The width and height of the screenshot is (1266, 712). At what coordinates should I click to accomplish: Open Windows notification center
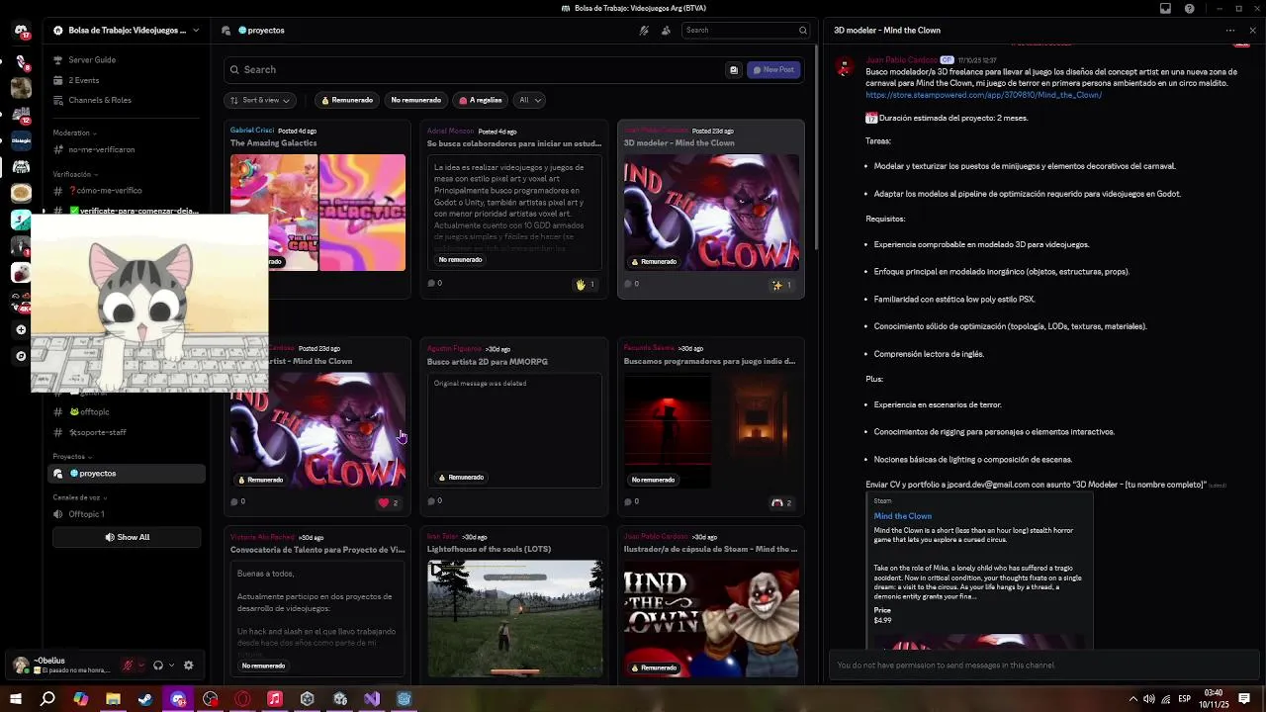coord(1244,699)
